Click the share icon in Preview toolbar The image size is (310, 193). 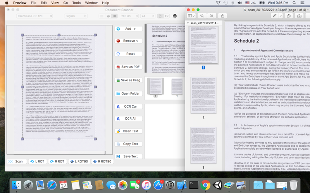click(x=222, y=16)
